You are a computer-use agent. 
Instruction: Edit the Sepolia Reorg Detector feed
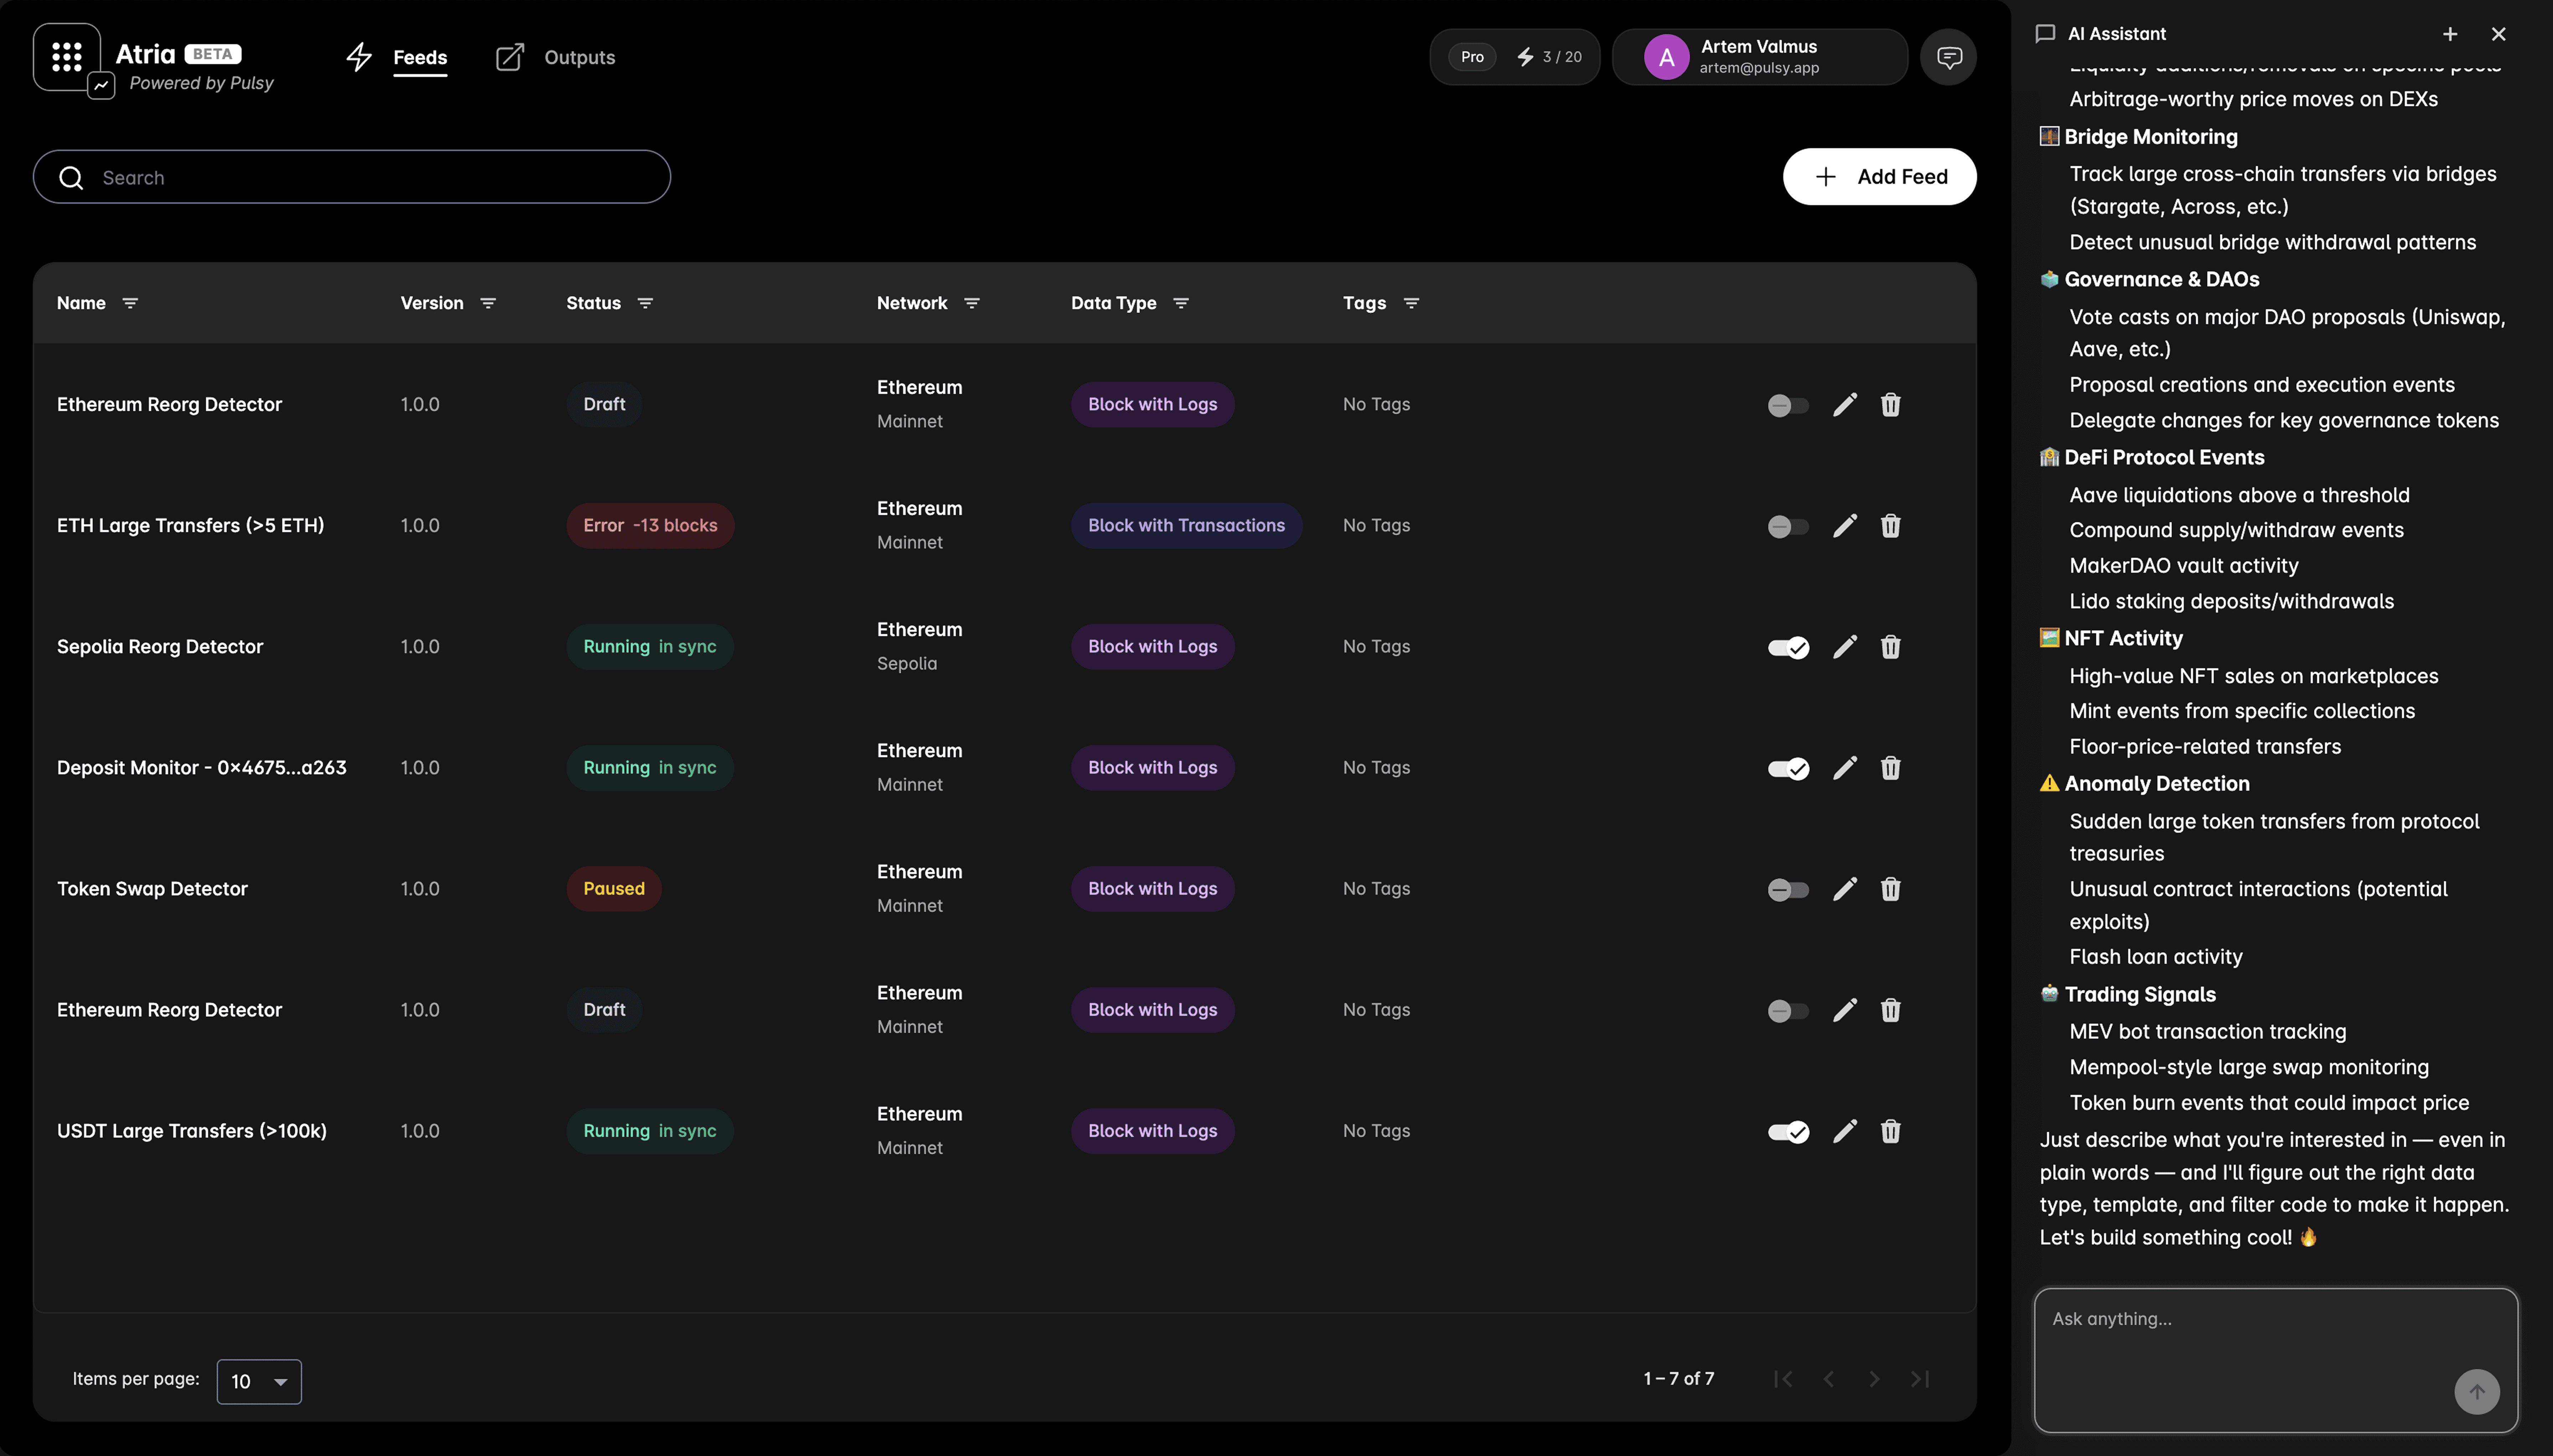tap(1845, 647)
